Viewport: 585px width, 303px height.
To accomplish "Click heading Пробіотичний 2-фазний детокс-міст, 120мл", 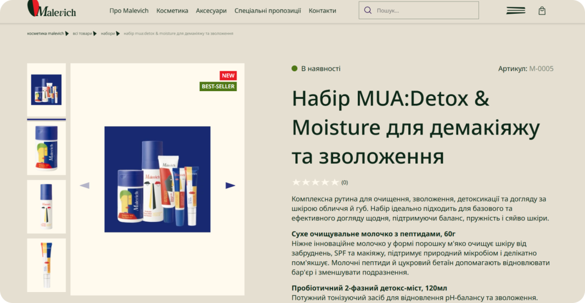I will click(x=369, y=288).
